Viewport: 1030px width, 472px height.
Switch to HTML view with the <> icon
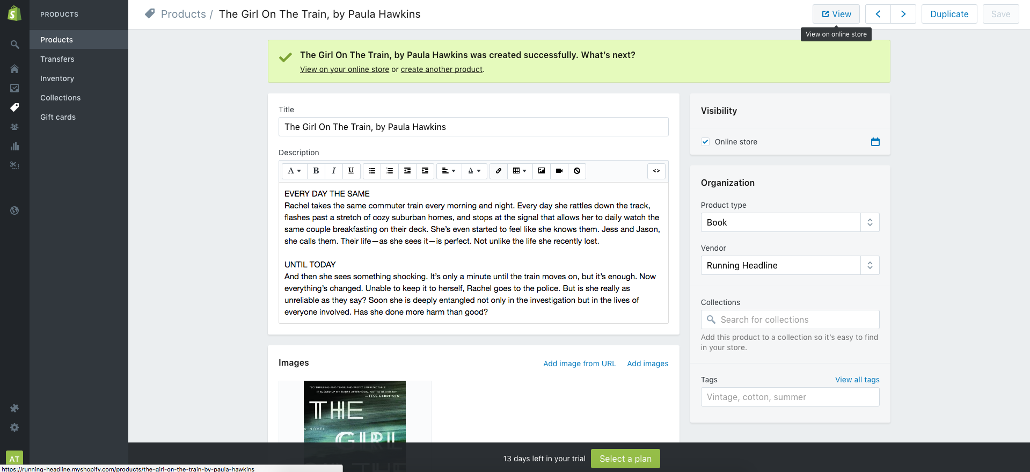[x=656, y=171]
